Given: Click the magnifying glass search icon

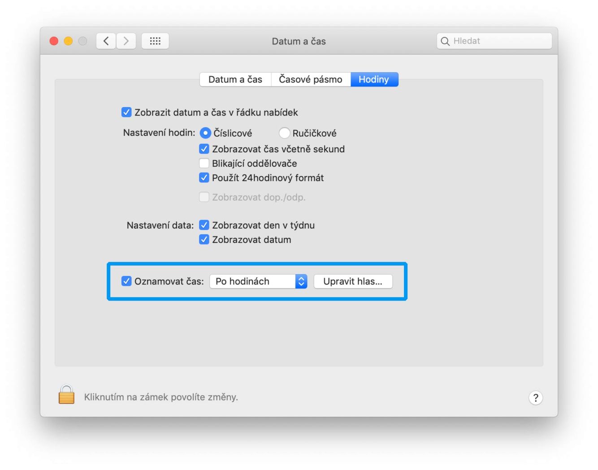Looking at the screenshot, I should click(445, 41).
